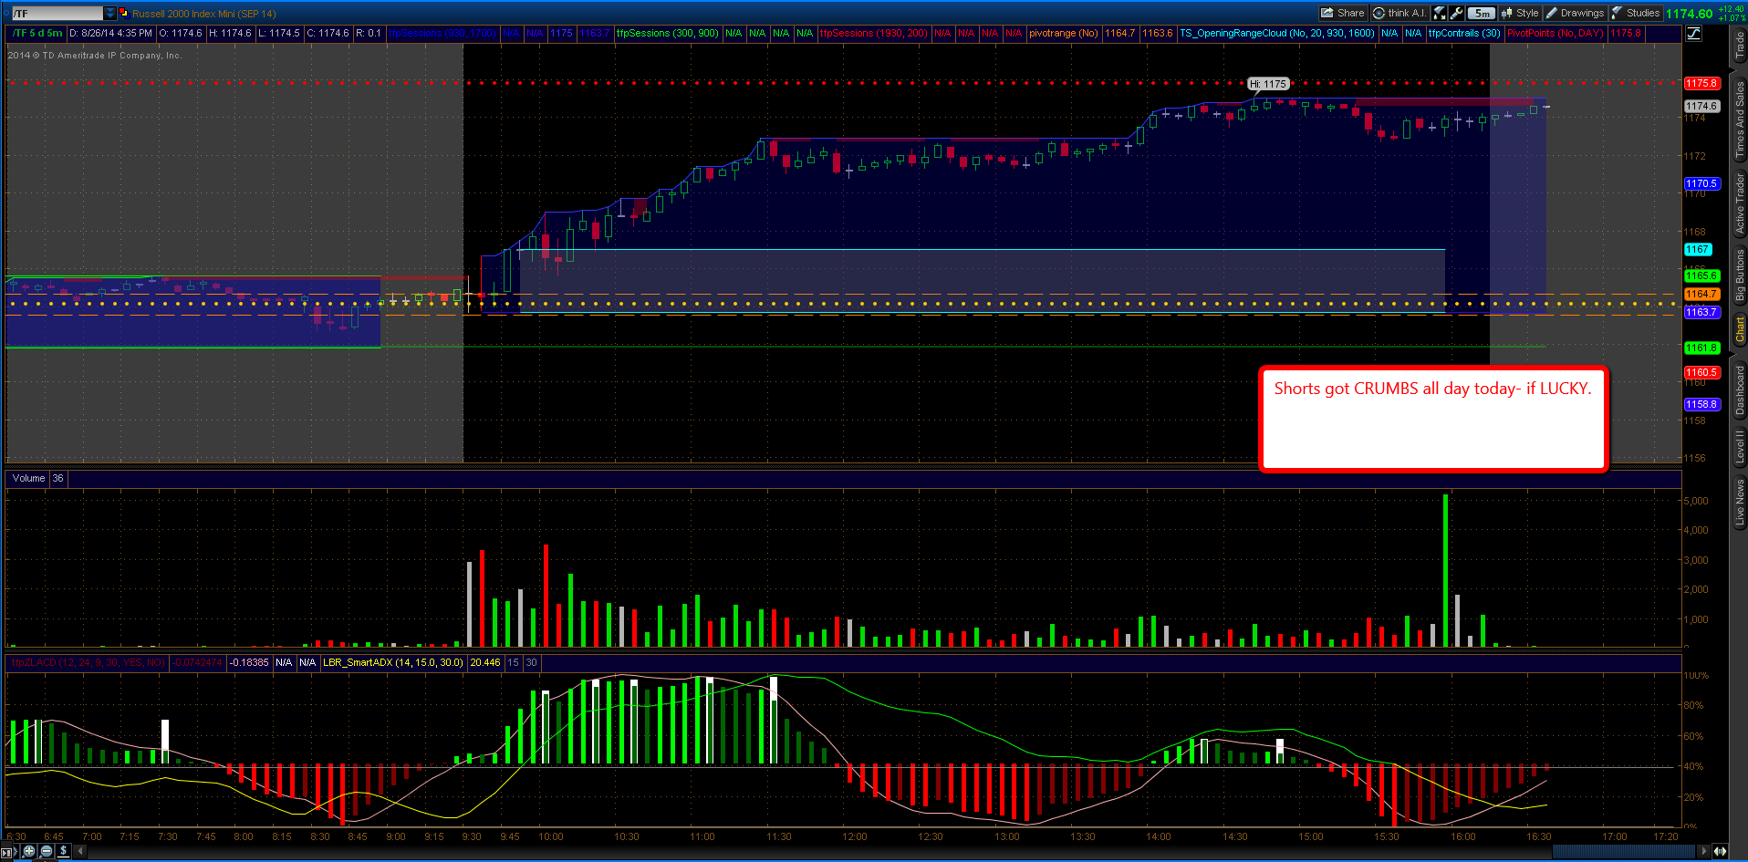Viewport: 1748px width, 862px height.
Task: Click the tfpContrails (30) study label
Action: click(1463, 33)
